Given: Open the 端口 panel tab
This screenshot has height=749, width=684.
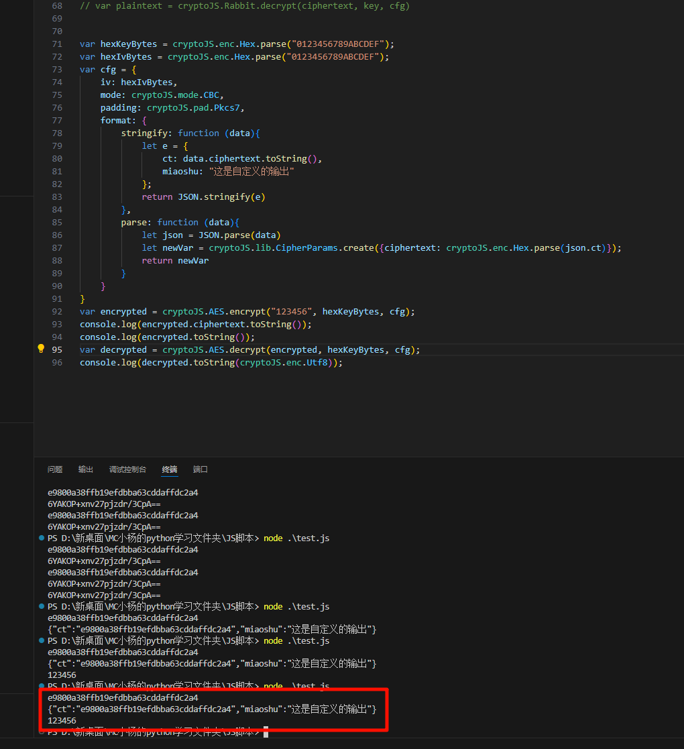Looking at the screenshot, I should (x=201, y=469).
